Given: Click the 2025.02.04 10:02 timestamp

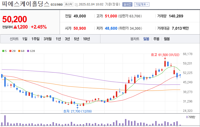Looking at the screenshot, I should tap(91, 4).
